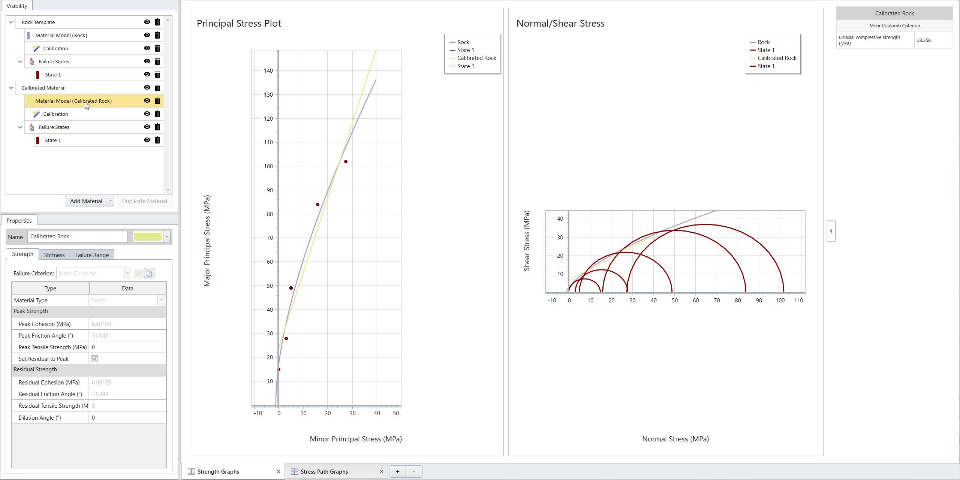Click the Strength Graphs tab icon
960x480 pixels.
coord(192,471)
